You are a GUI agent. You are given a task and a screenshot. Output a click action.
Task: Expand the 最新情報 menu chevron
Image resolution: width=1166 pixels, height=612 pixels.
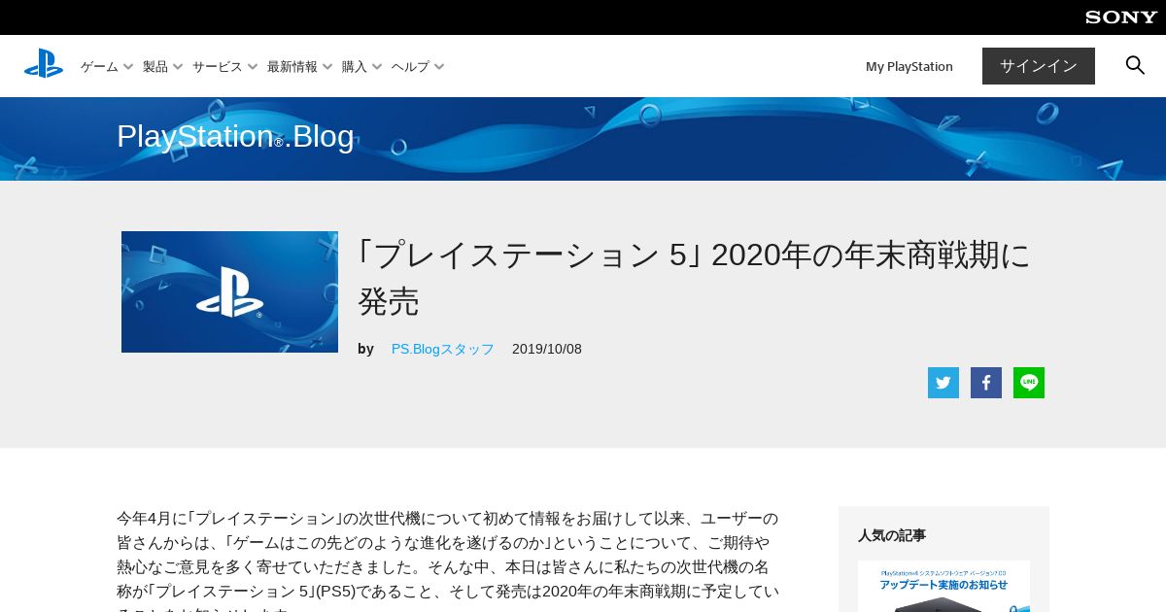327,67
